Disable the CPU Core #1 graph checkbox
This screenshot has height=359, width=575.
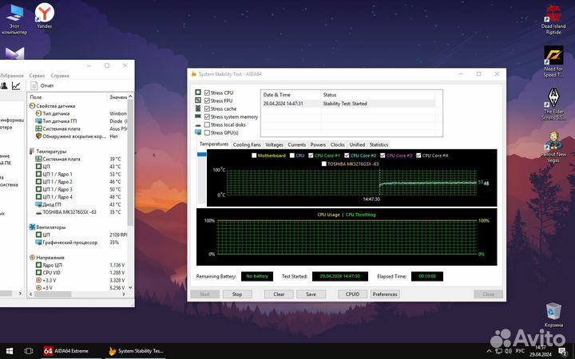point(311,156)
